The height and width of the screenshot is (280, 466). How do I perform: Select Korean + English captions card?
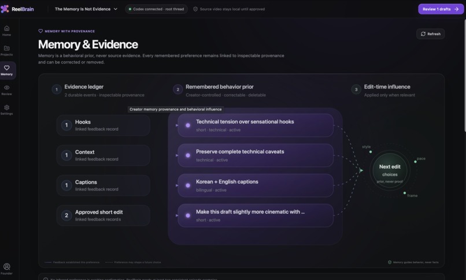pos(256,185)
